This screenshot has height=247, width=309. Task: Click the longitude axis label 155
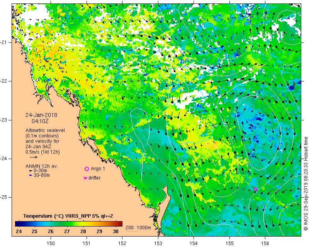pos(229,243)
